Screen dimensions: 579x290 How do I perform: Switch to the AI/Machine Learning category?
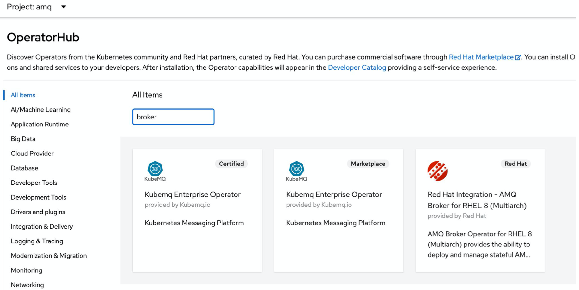tap(40, 110)
